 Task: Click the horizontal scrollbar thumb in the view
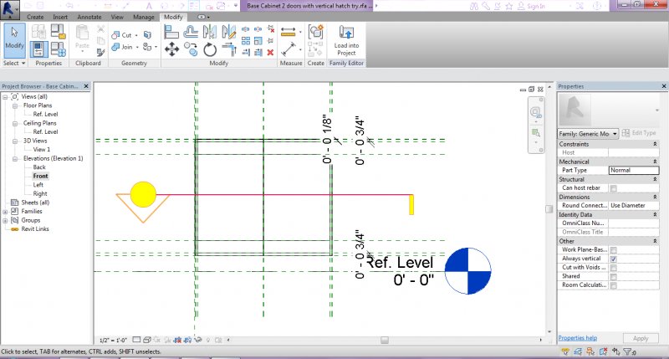(x=385, y=341)
